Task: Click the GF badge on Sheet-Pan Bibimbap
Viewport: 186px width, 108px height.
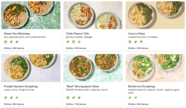Action: point(6,42)
